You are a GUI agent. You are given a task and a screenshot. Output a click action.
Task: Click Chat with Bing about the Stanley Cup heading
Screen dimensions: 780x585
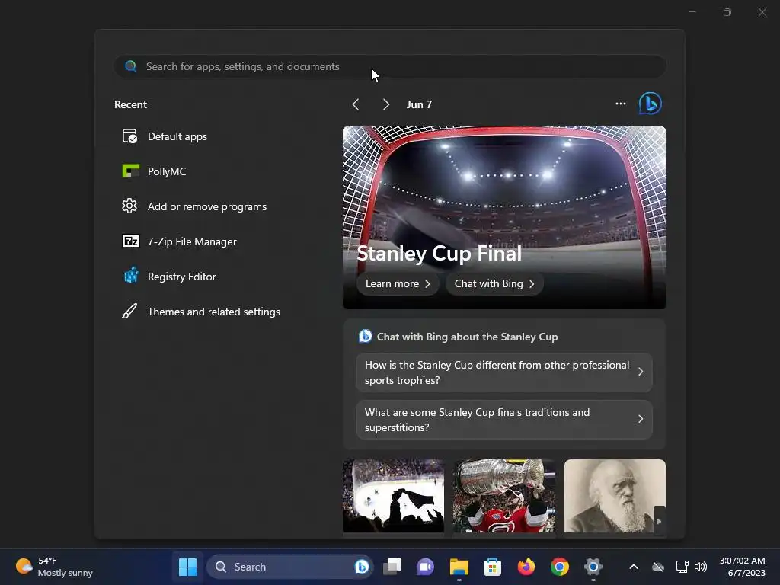point(467,337)
